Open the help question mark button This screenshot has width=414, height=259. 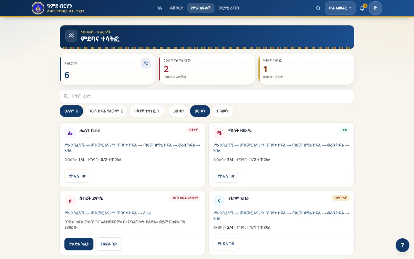tap(402, 245)
